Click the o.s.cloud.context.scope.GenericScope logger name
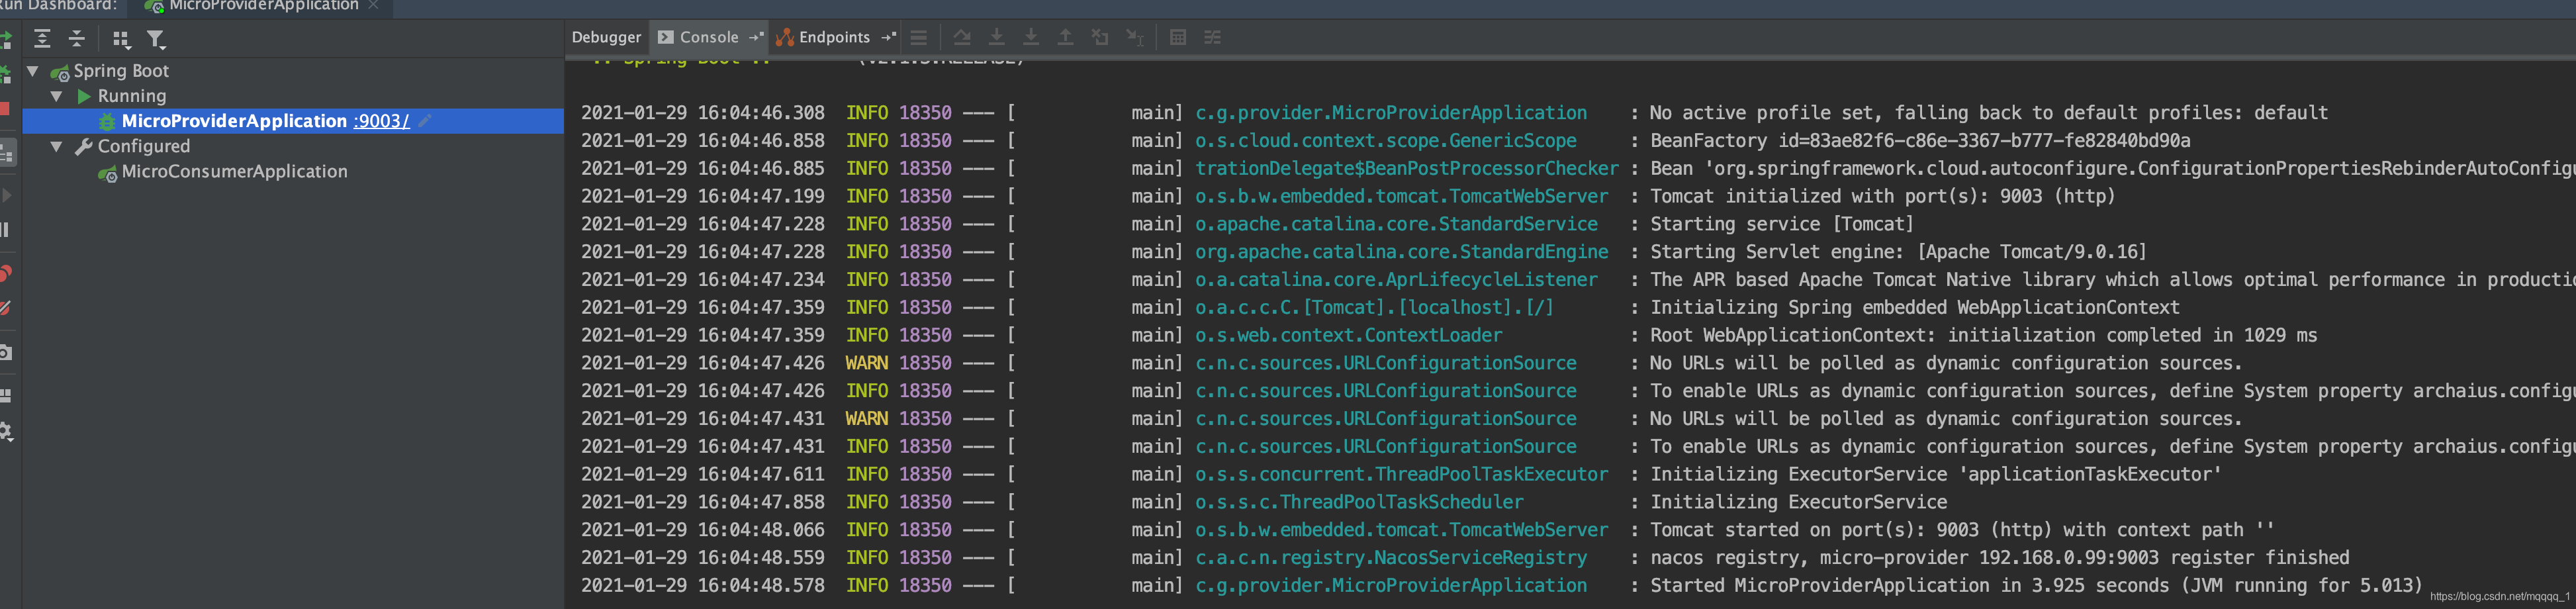The width and height of the screenshot is (2576, 609). 1385,141
